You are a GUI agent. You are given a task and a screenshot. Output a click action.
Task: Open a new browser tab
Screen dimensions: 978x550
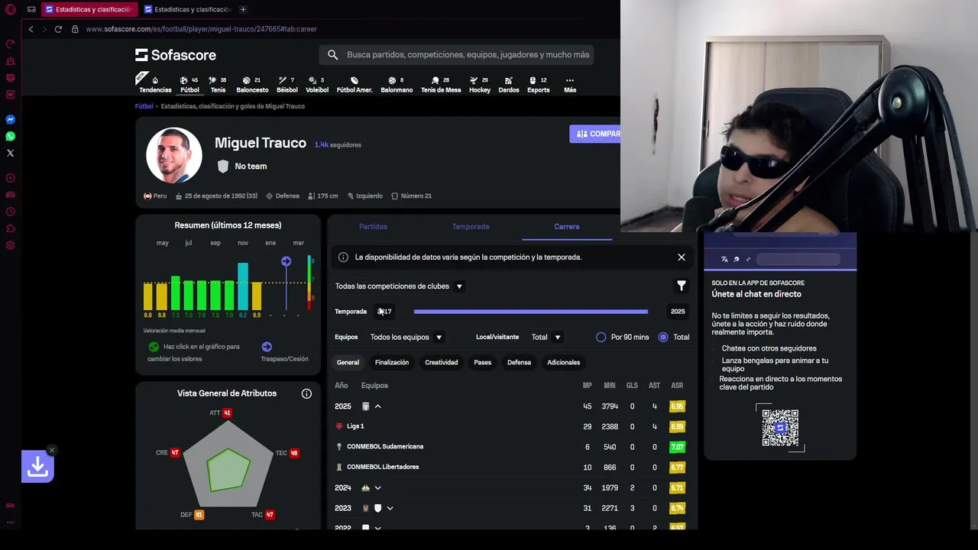click(x=243, y=9)
